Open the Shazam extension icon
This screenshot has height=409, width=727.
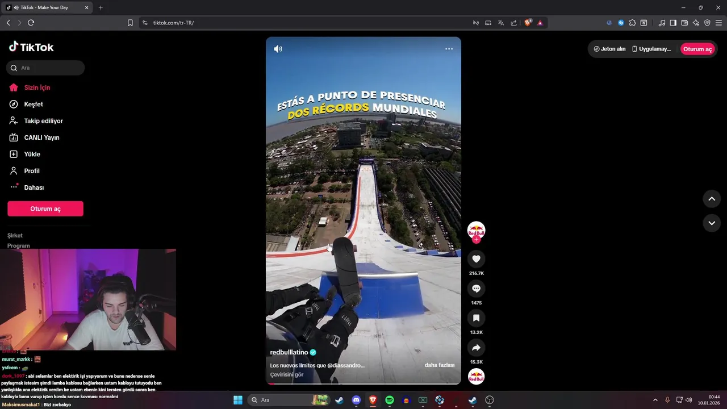click(x=621, y=23)
